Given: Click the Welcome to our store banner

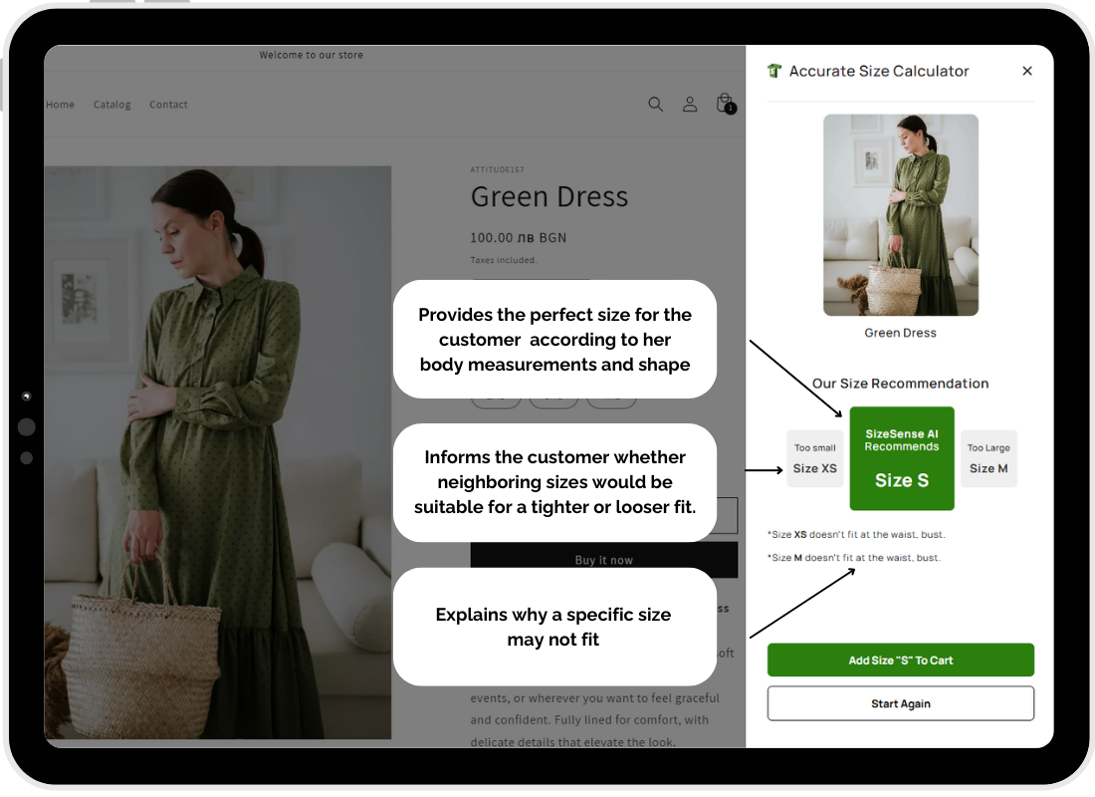Looking at the screenshot, I should [x=312, y=56].
